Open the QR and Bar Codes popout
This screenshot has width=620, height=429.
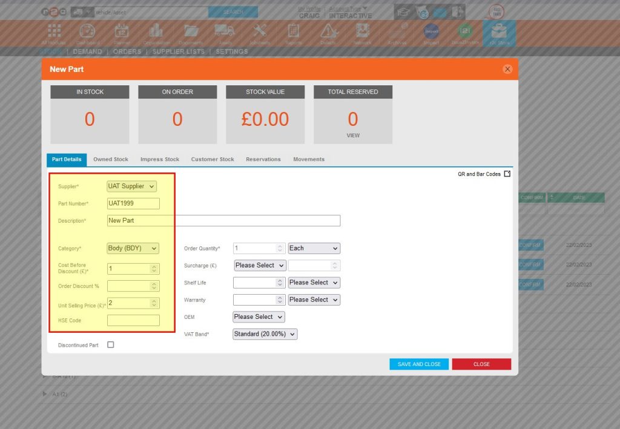507,173
